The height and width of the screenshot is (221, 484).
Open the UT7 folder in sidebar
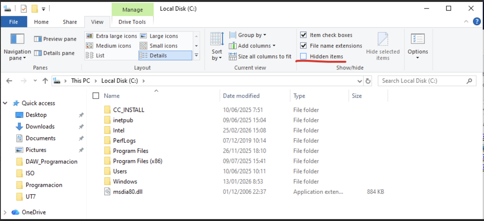click(31, 197)
